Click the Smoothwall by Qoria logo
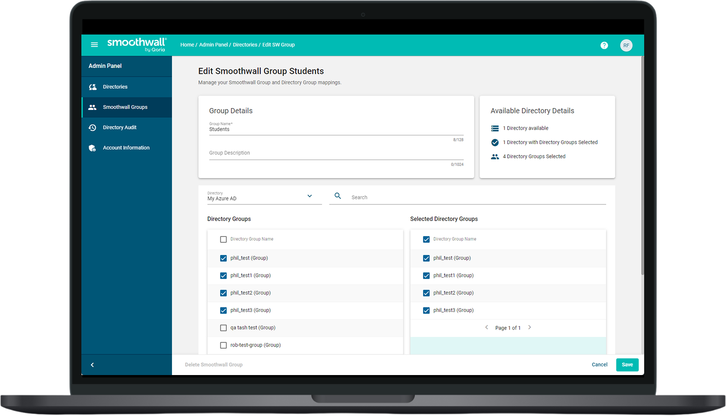726x416 pixels. (x=137, y=45)
